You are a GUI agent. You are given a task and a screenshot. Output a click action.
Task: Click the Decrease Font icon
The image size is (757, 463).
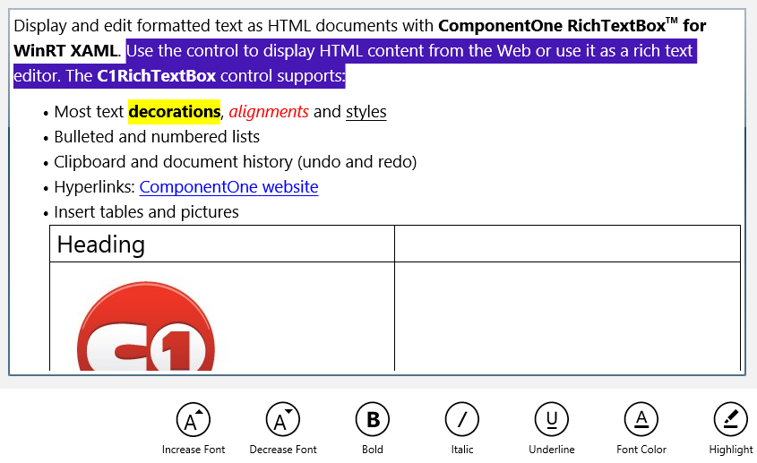(283, 419)
